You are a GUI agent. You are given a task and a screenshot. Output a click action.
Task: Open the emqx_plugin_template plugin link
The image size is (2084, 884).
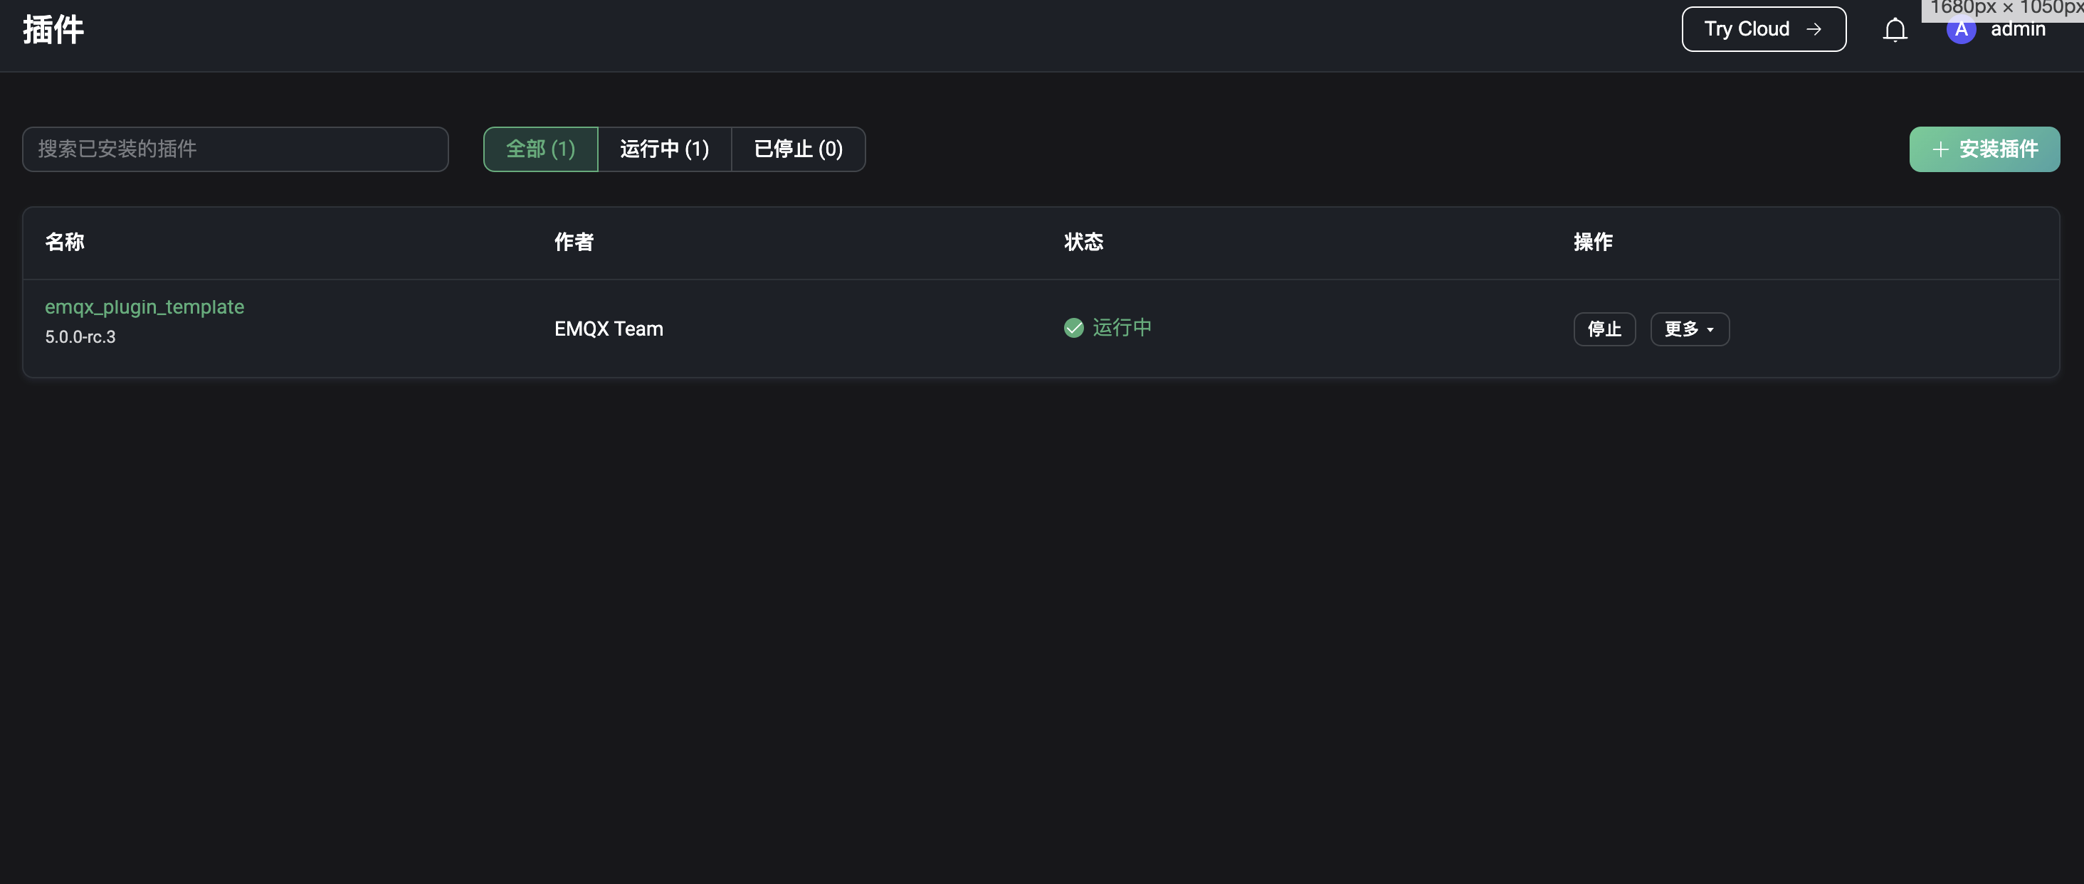(x=144, y=307)
